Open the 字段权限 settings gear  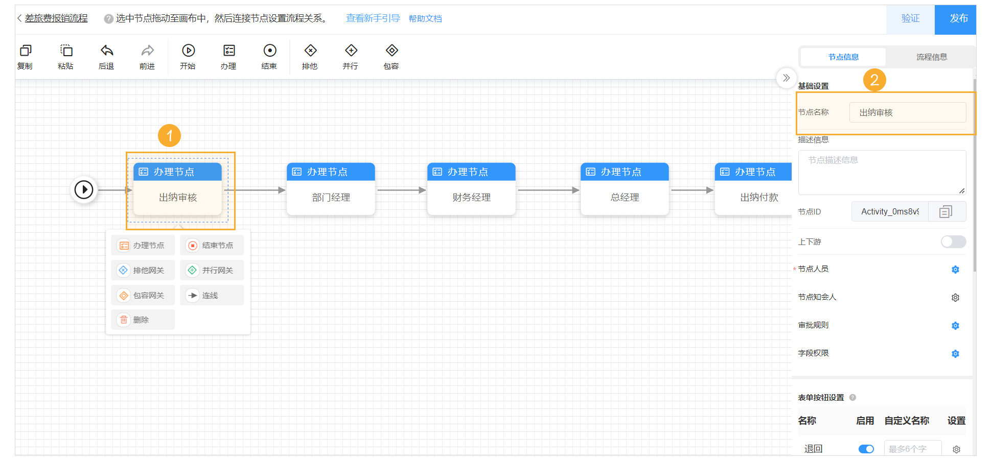pos(955,353)
